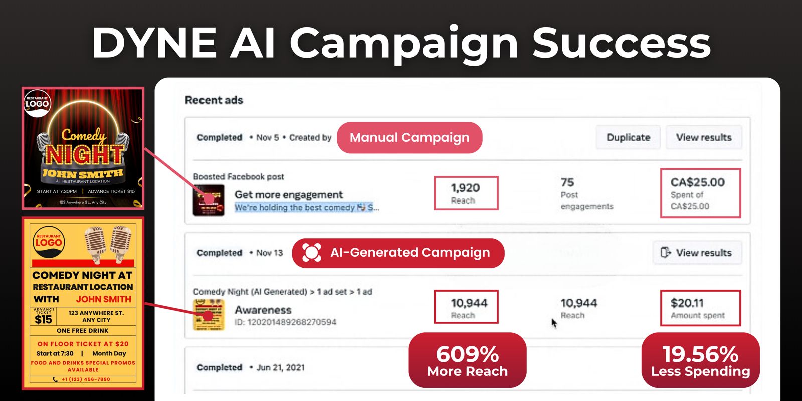The image size is (802, 401).
Task: Click the 609% More Reach badge
Action: [x=467, y=360]
